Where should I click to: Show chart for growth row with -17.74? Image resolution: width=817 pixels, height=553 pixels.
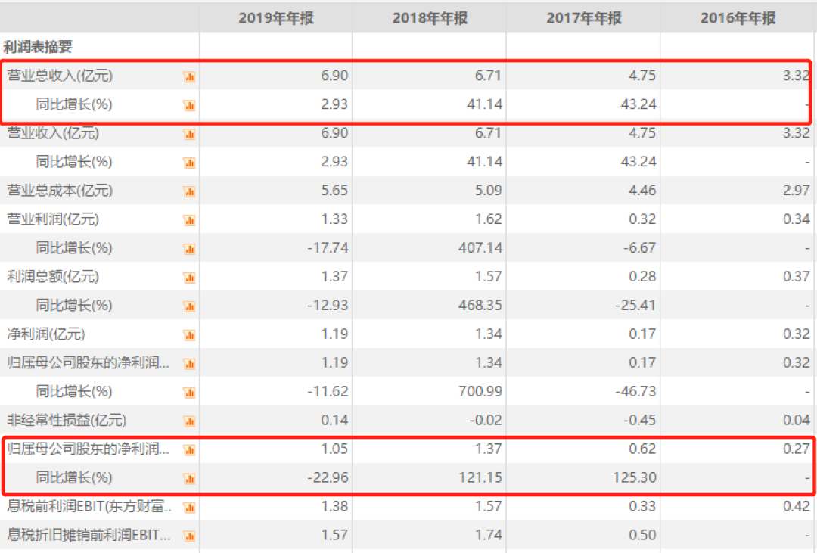click(x=189, y=249)
